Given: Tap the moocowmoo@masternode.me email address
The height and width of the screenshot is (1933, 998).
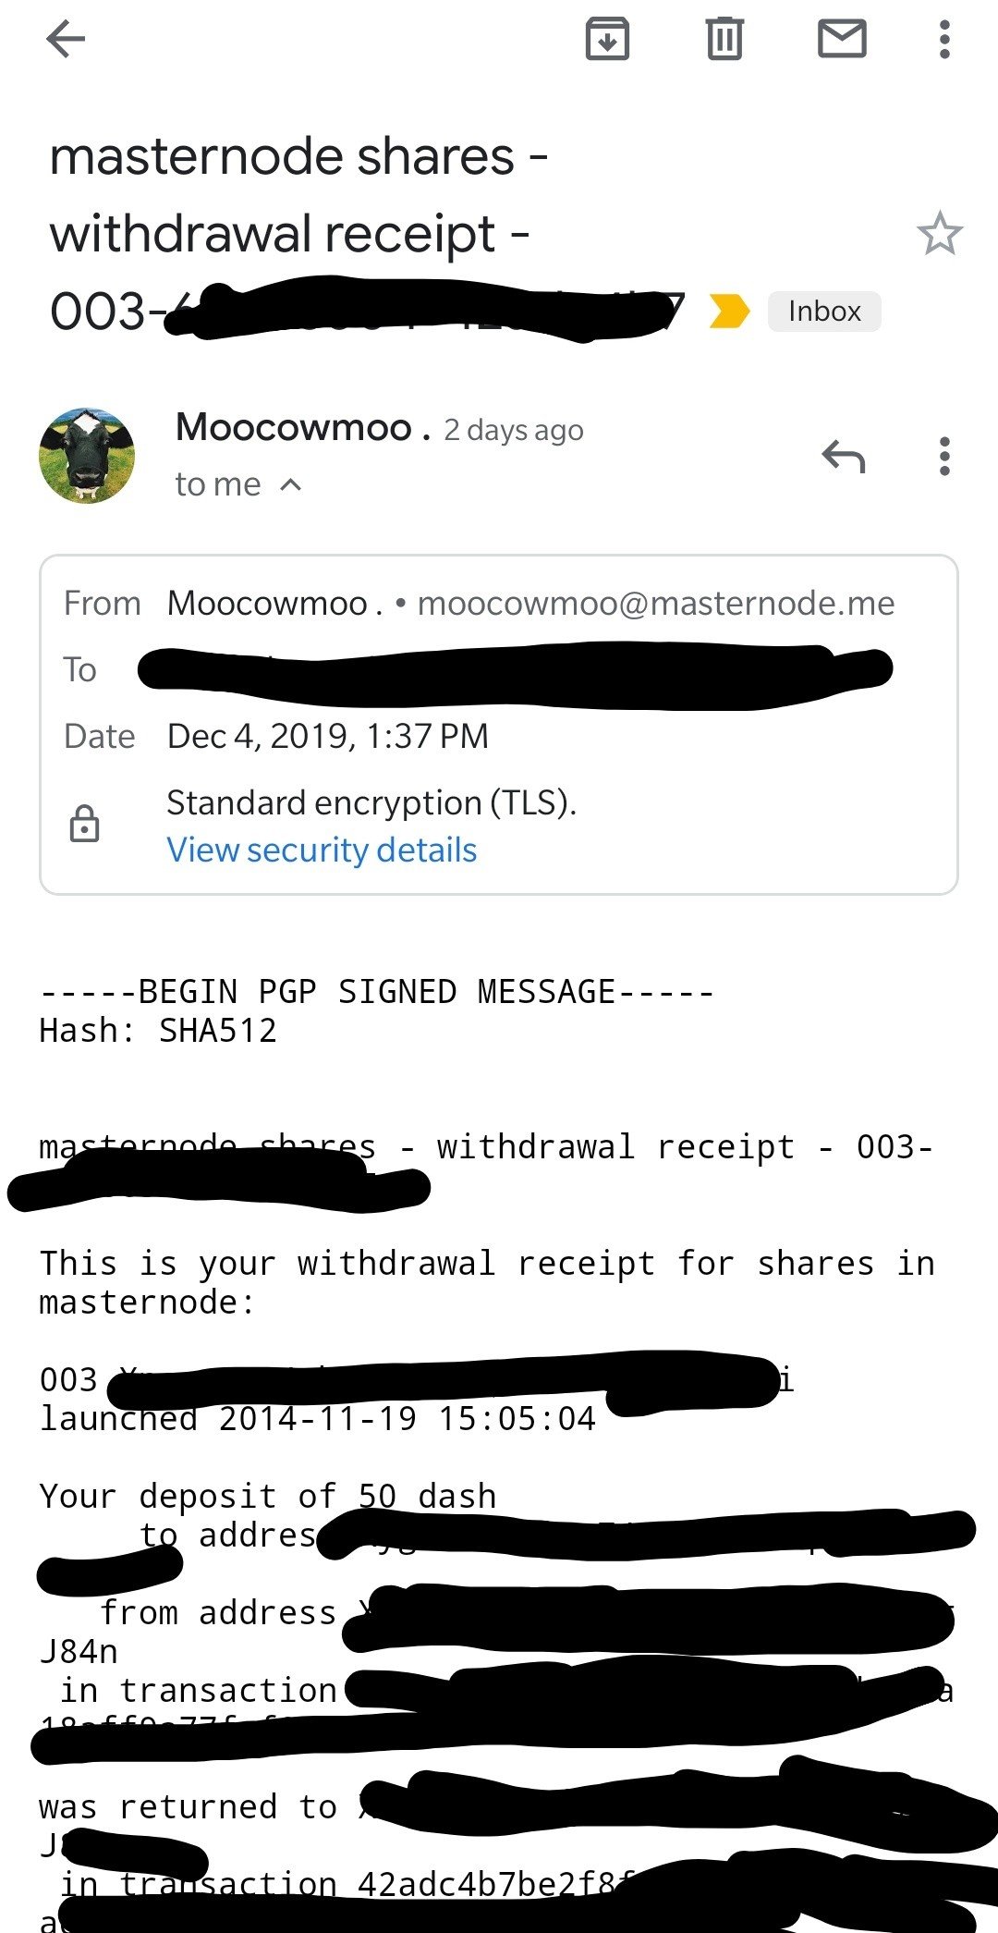Looking at the screenshot, I should click(x=656, y=604).
